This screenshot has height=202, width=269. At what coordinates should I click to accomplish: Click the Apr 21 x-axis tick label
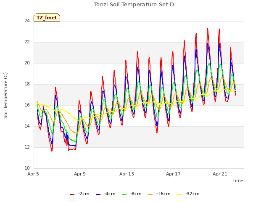[220, 174]
